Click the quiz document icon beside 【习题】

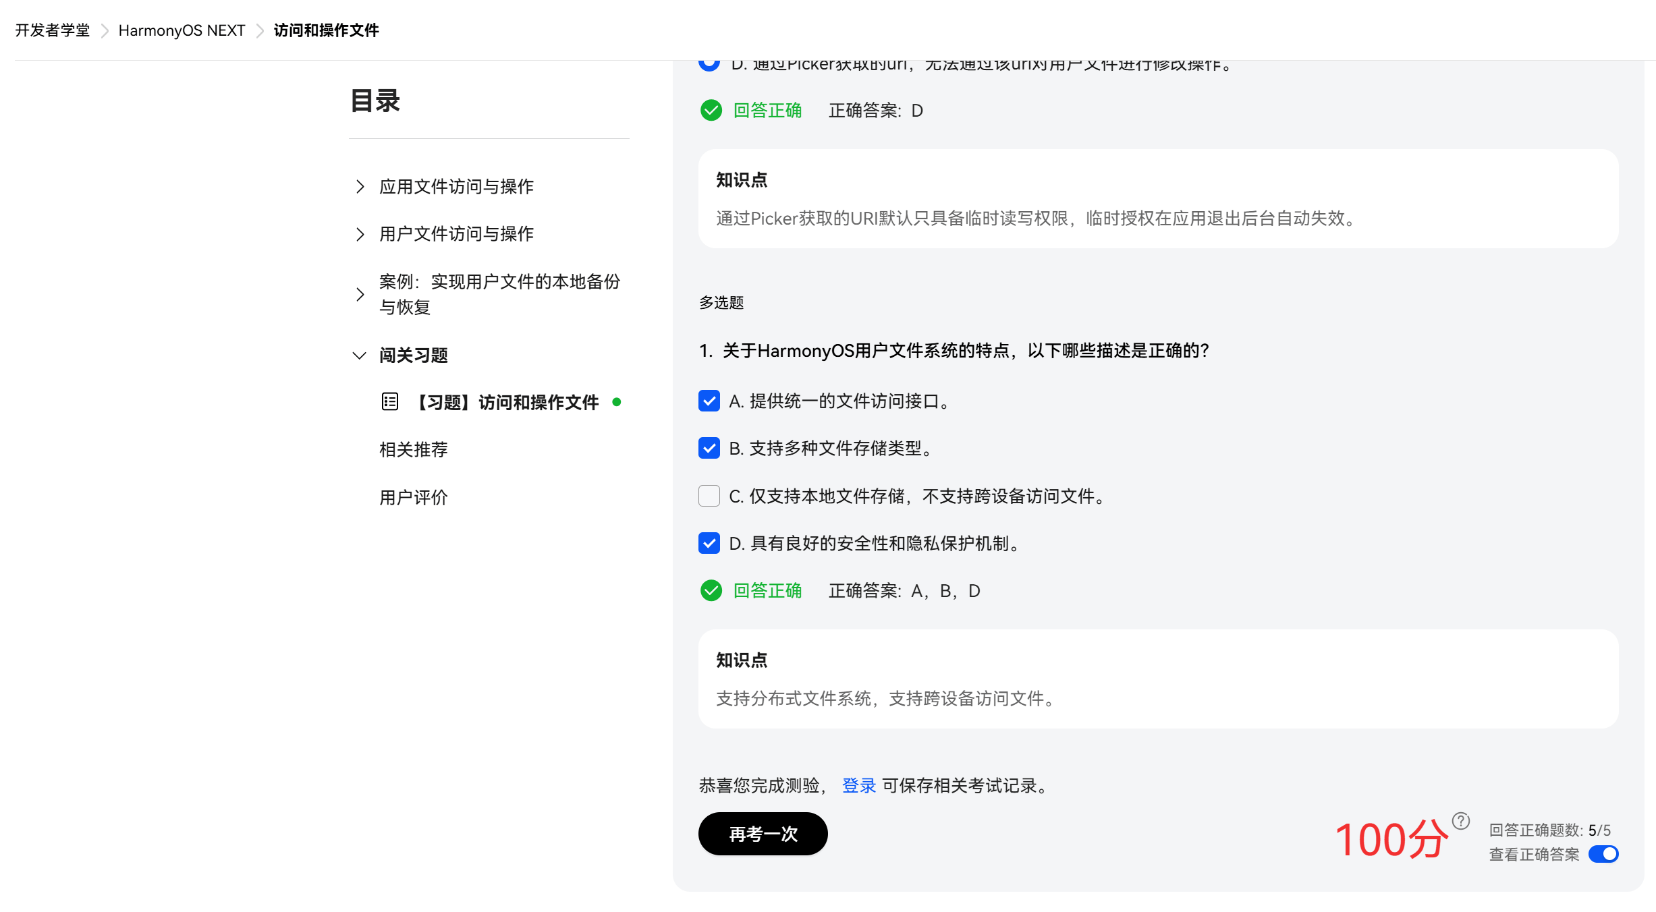coord(390,402)
